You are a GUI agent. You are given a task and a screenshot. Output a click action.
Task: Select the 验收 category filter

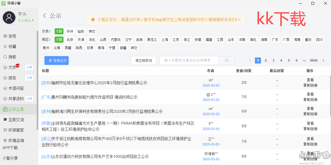[81, 31]
